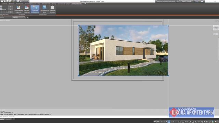Switch to the Модель layout tab

(2, 119)
